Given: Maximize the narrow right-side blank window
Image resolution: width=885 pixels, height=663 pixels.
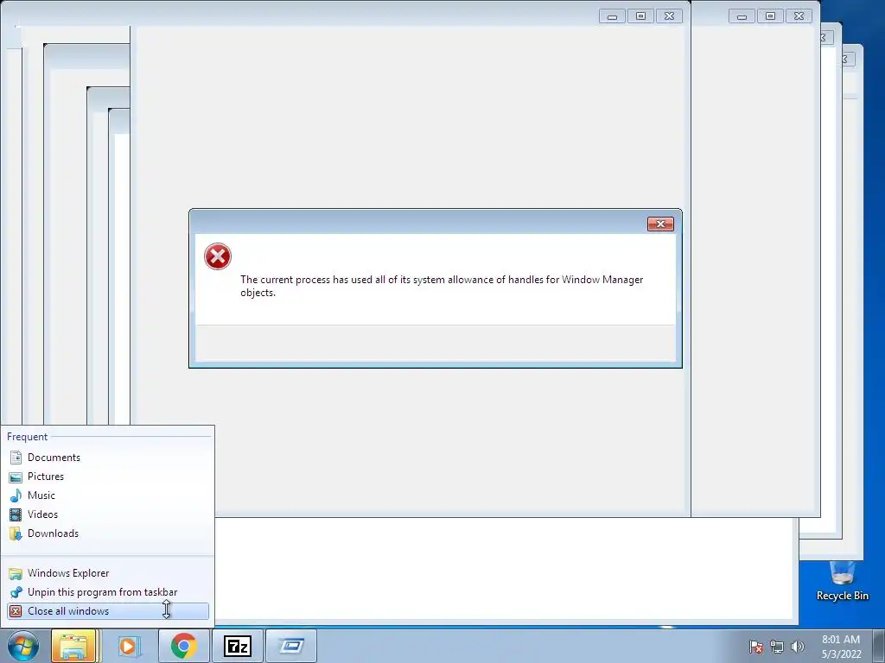Looking at the screenshot, I should (x=770, y=16).
